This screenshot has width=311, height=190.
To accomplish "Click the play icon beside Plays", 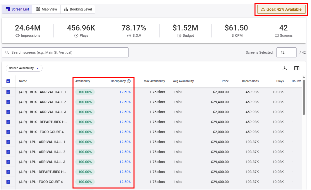I will click(76, 36).
